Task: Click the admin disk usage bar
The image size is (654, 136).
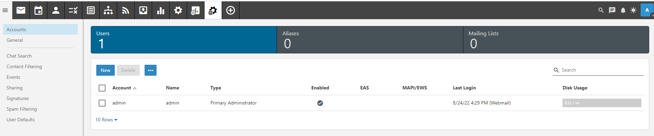Action: point(602,103)
